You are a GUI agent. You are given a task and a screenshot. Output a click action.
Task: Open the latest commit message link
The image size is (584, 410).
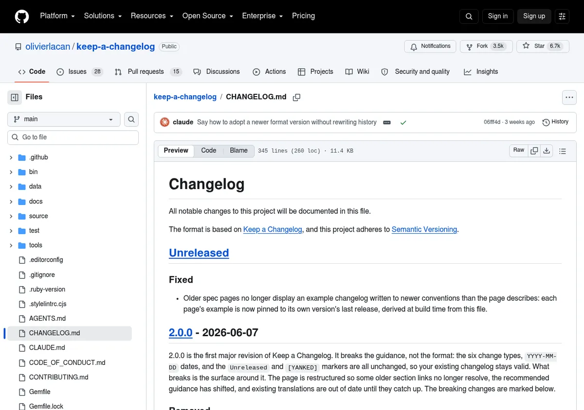pos(287,122)
